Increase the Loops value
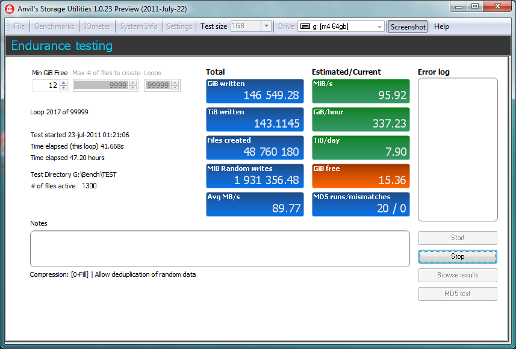Viewport: 516px width, 349px height. (175, 83)
